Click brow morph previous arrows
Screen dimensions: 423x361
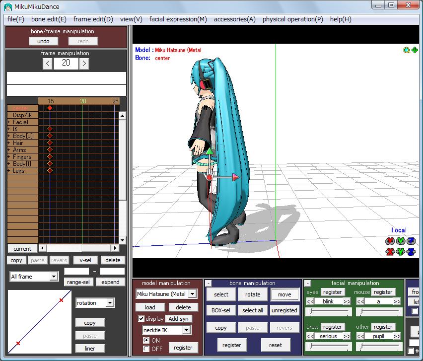[x=310, y=336]
